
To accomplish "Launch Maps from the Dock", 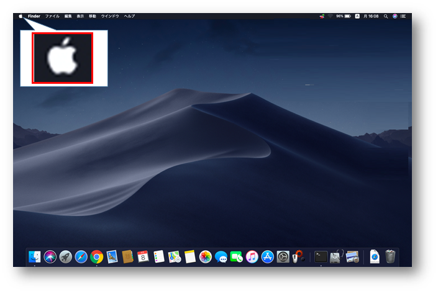I will tap(175, 257).
